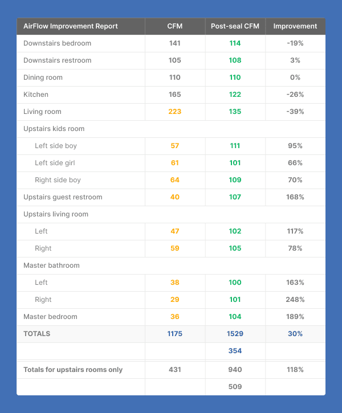Click the Kitchen CFM value 165

point(175,95)
